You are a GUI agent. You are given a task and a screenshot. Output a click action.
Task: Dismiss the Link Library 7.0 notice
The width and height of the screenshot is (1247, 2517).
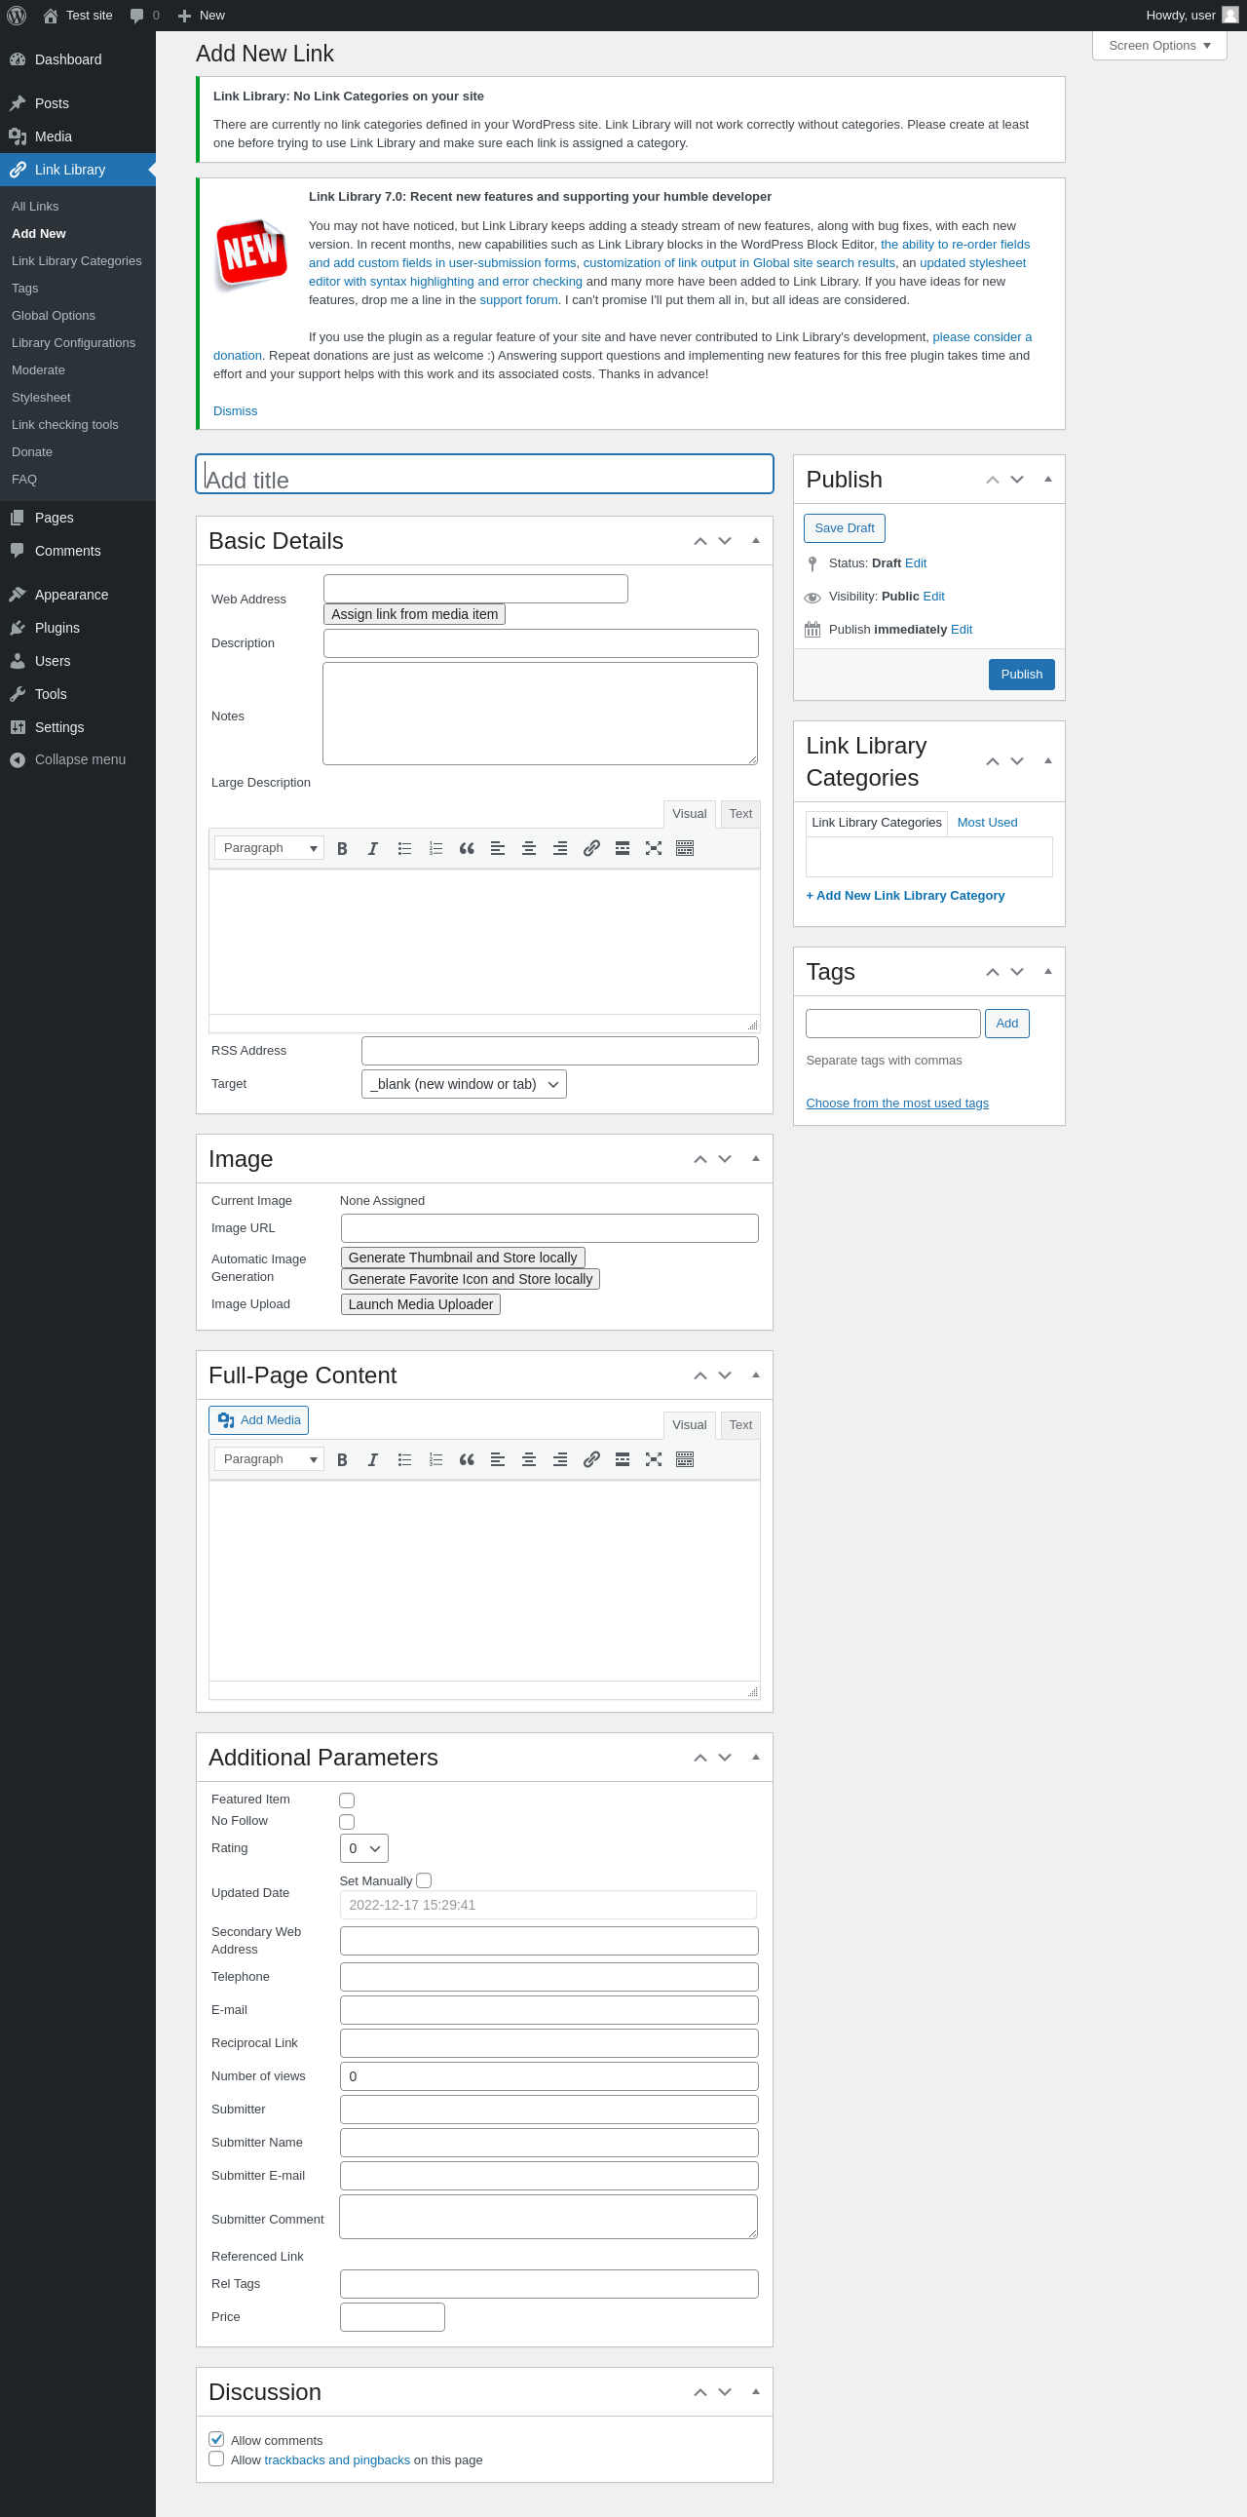point(236,411)
